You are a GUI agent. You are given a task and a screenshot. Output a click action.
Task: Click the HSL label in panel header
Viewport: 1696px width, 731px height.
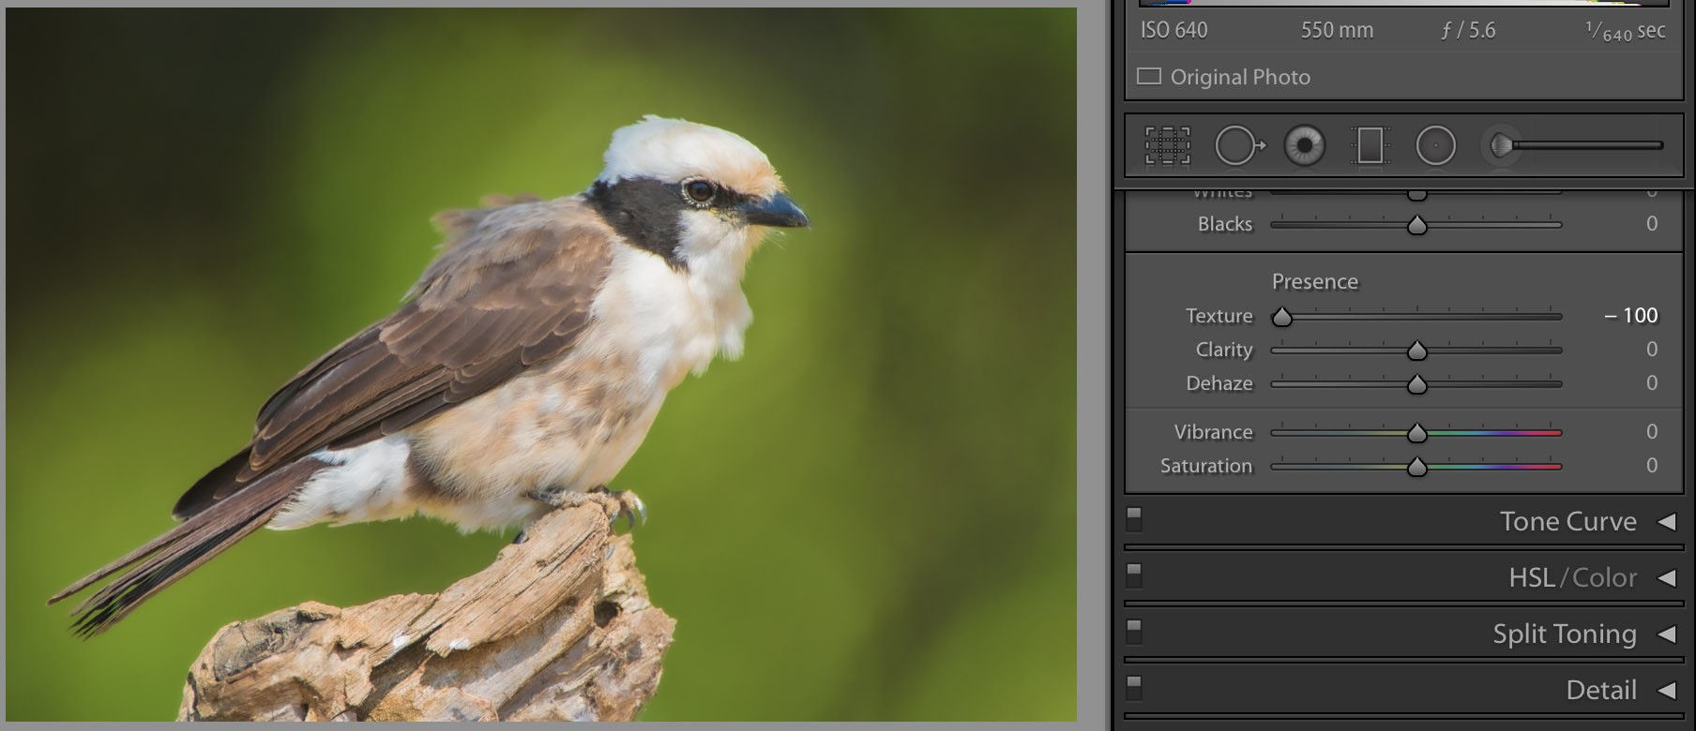pyautogui.click(x=1532, y=578)
